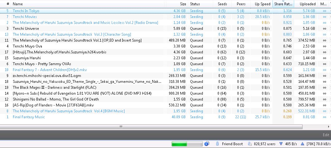Click the Edit link in the grey bar

[x=326, y=135]
